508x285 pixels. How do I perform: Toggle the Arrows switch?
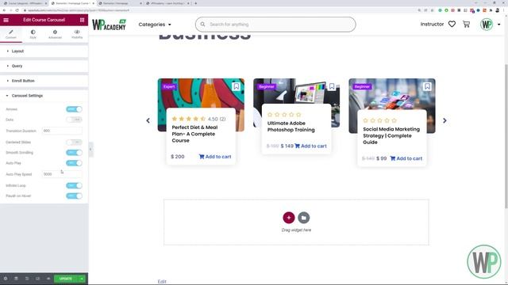74,109
